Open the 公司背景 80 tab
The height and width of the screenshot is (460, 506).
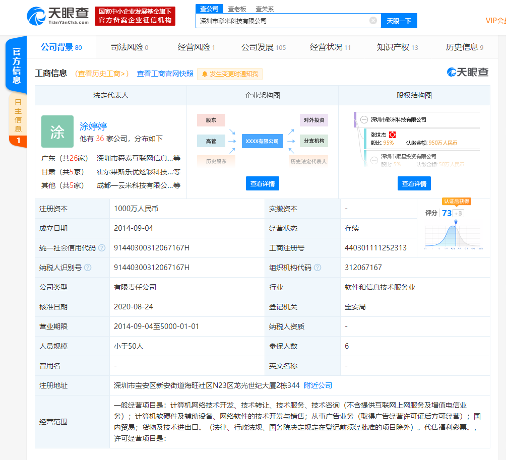[x=61, y=47]
